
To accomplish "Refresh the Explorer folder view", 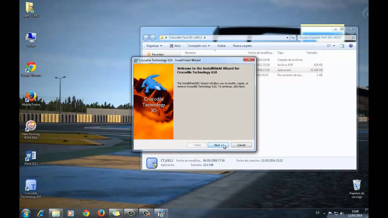I will [293, 38].
